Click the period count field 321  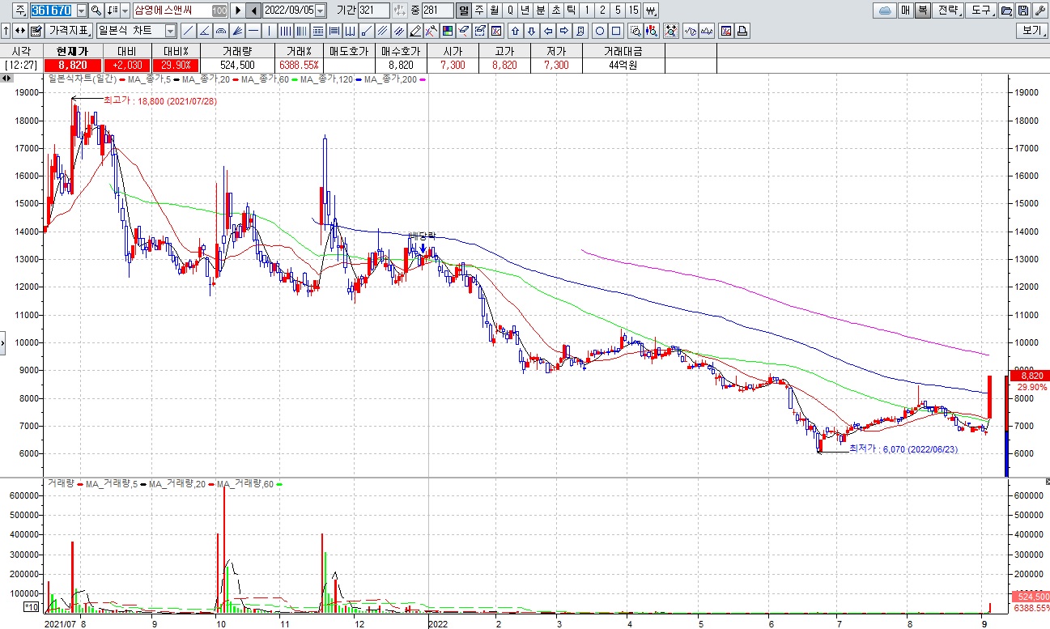coord(373,11)
